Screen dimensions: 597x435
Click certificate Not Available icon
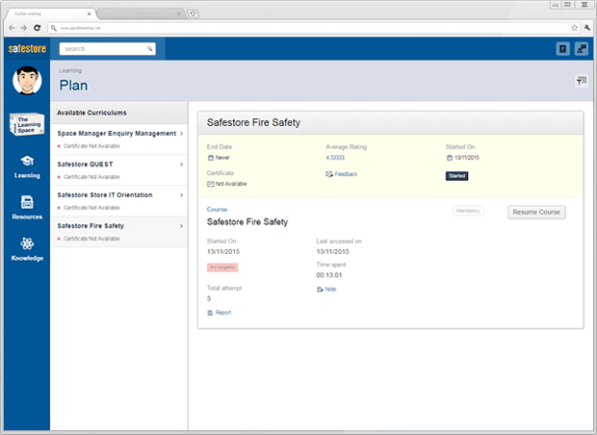click(x=210, y=184)
